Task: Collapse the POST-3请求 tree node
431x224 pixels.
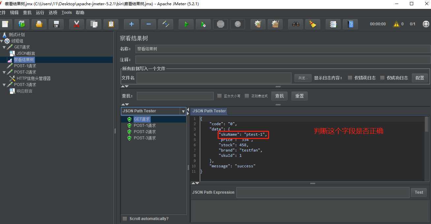Action: [x=4, y=85]
